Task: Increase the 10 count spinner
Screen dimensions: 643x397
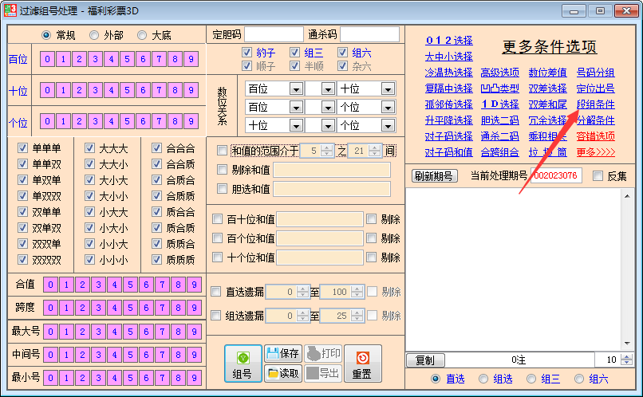Action: click(626, 357)
